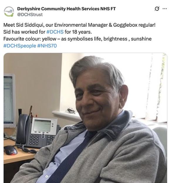This screenshot has height=183, width=171.
Task: Open the @DCHStrust handle link
Action: (x=30, y=15)
